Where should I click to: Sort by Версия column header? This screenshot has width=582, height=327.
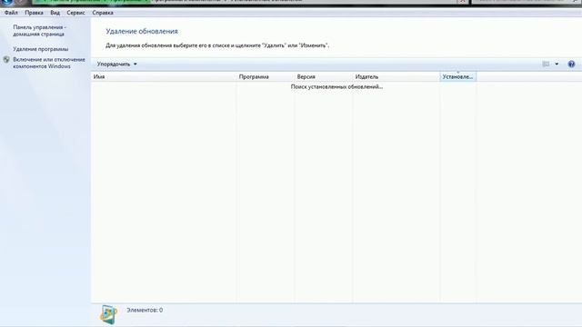(x=324, y=76)
